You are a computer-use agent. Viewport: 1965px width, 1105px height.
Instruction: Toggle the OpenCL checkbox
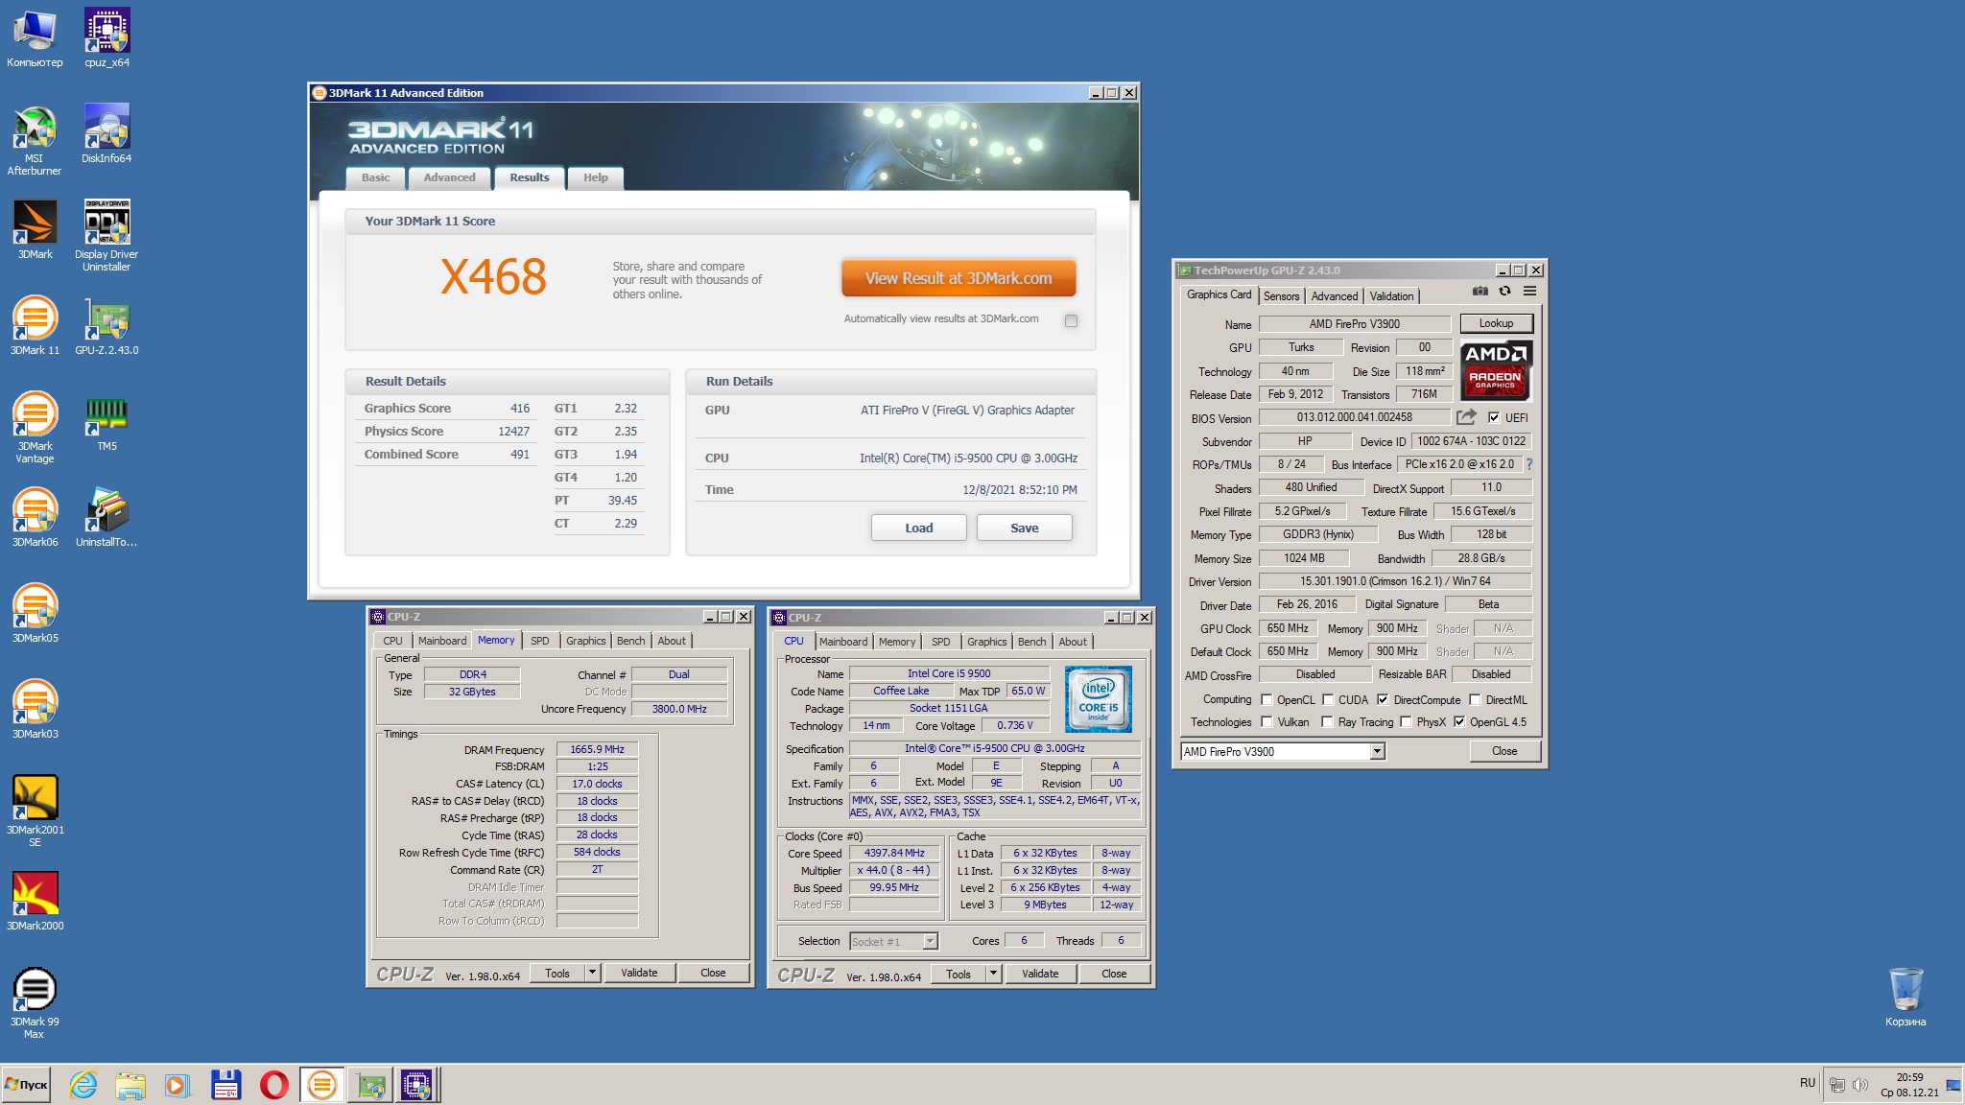[x=1267, y=700]
